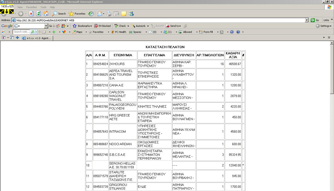The height and width of the screenshot is (191, 334).
Task: Open the Tools menu
Action: point(43,7)
